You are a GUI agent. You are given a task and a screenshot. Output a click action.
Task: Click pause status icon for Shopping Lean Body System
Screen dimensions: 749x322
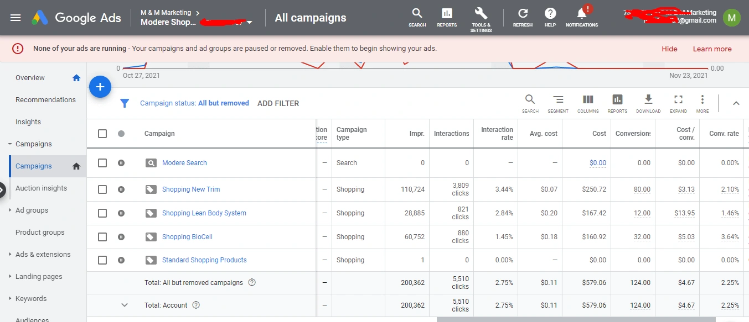[x=121, y=213]
